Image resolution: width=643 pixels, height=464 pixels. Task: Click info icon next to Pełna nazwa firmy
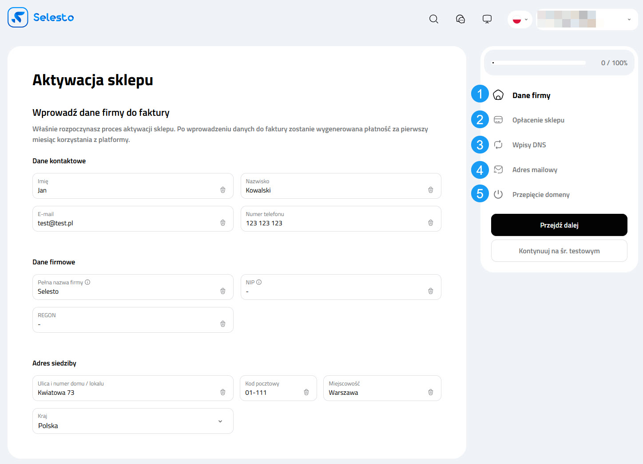87,282
